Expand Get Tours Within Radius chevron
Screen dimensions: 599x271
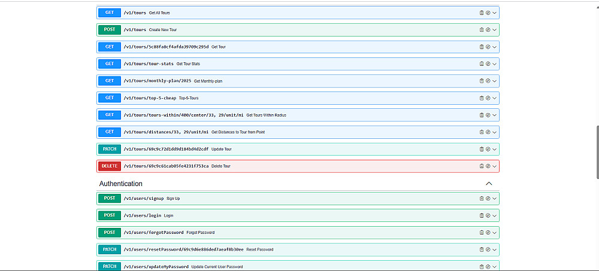[494, 115]
